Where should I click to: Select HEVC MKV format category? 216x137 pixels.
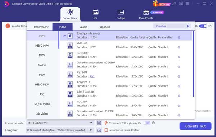[42, 85]
